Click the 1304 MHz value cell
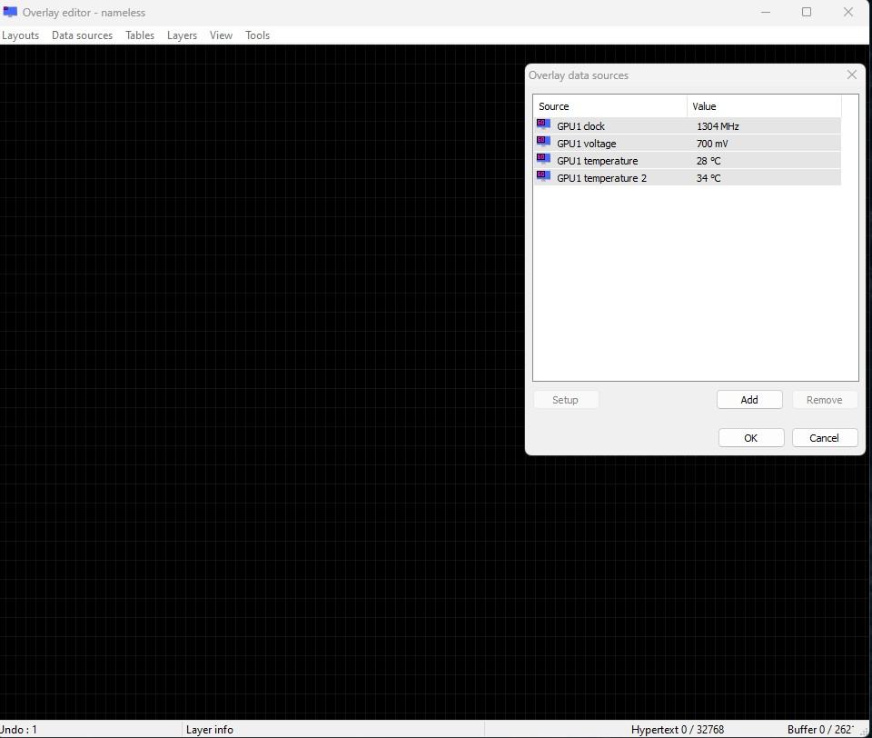This screenshot has width=872, height=738. pyautogui.click(x=718, y=126)
